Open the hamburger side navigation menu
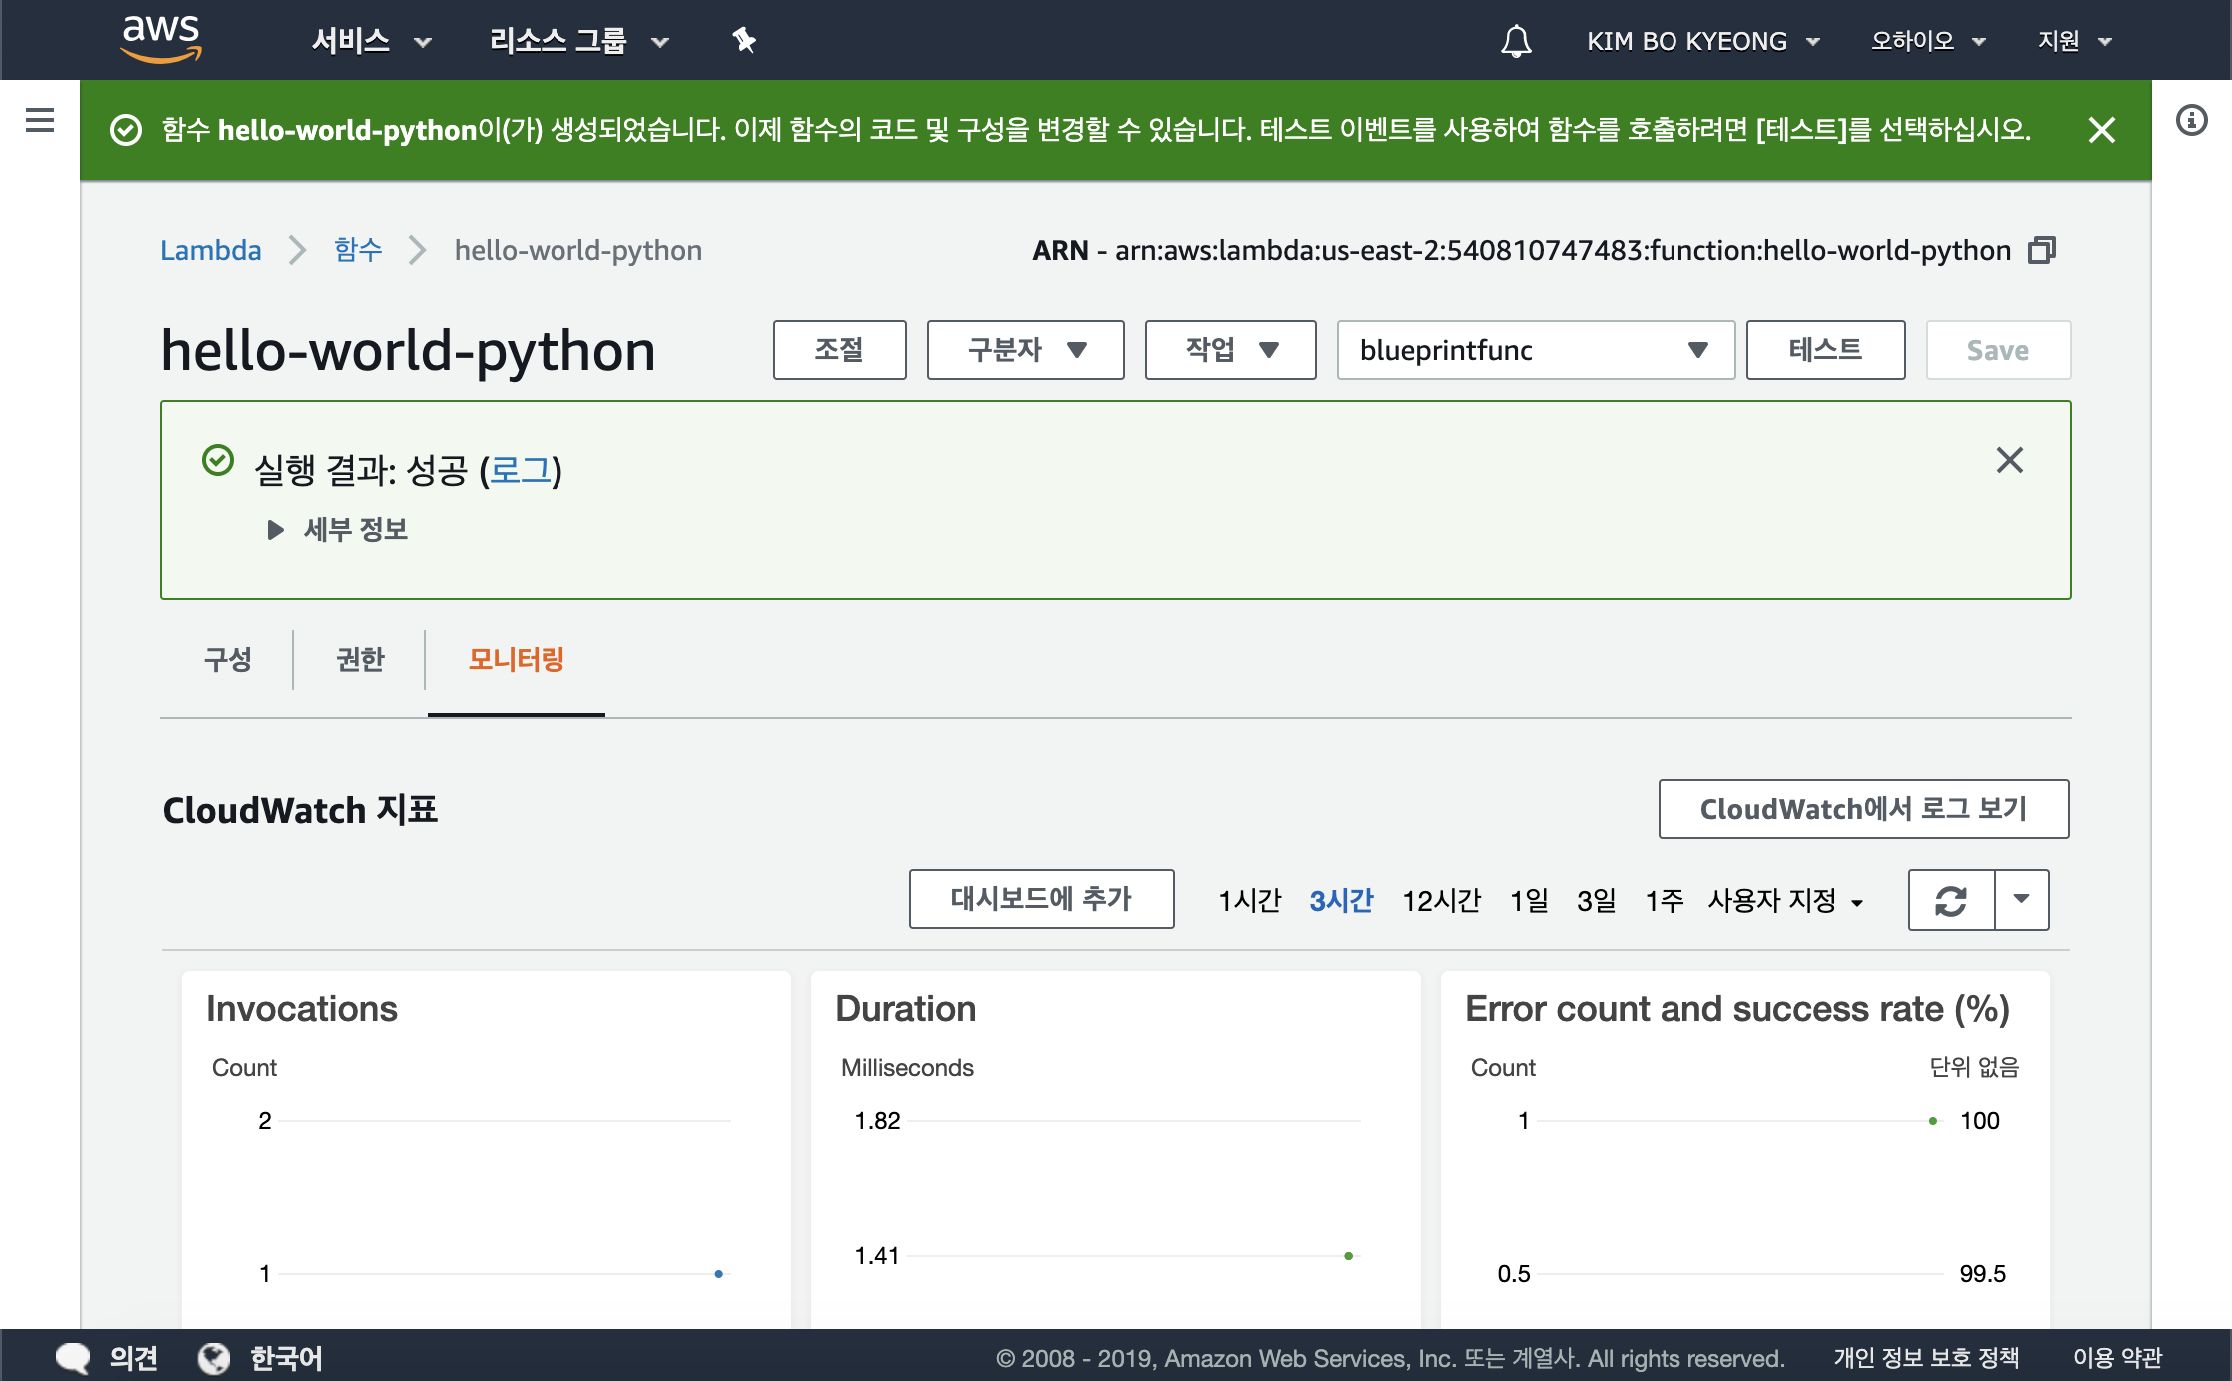 click(x=40, y=121)
